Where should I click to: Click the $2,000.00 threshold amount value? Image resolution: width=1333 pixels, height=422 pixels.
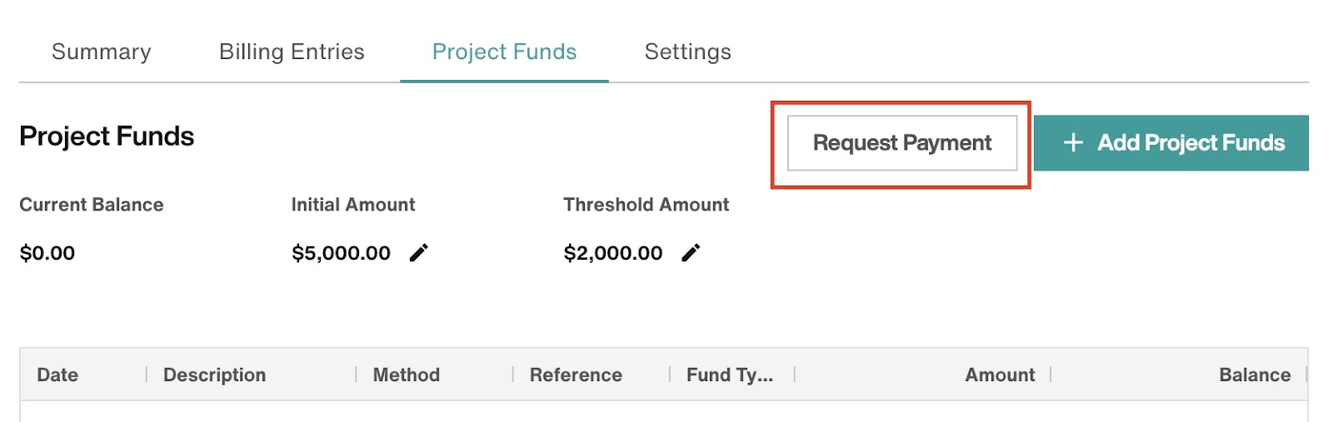point(613,253)
